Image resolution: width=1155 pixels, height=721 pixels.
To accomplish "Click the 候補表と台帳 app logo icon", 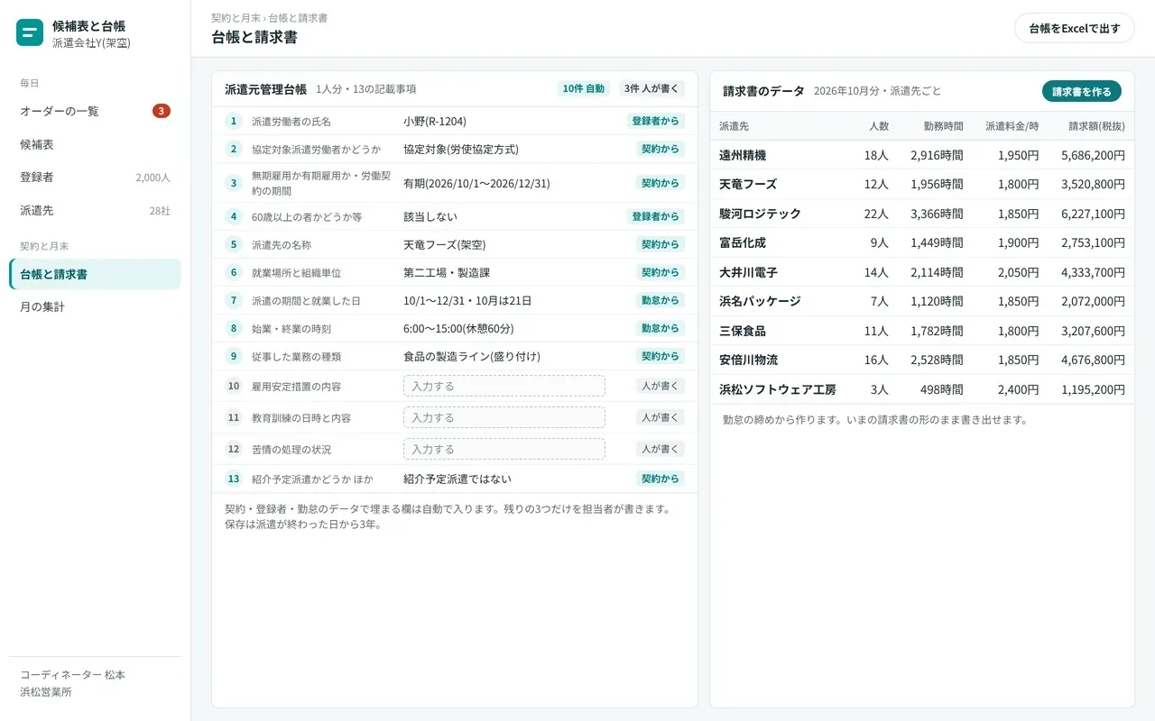I will pyautogui.click(x=30, y=33).
